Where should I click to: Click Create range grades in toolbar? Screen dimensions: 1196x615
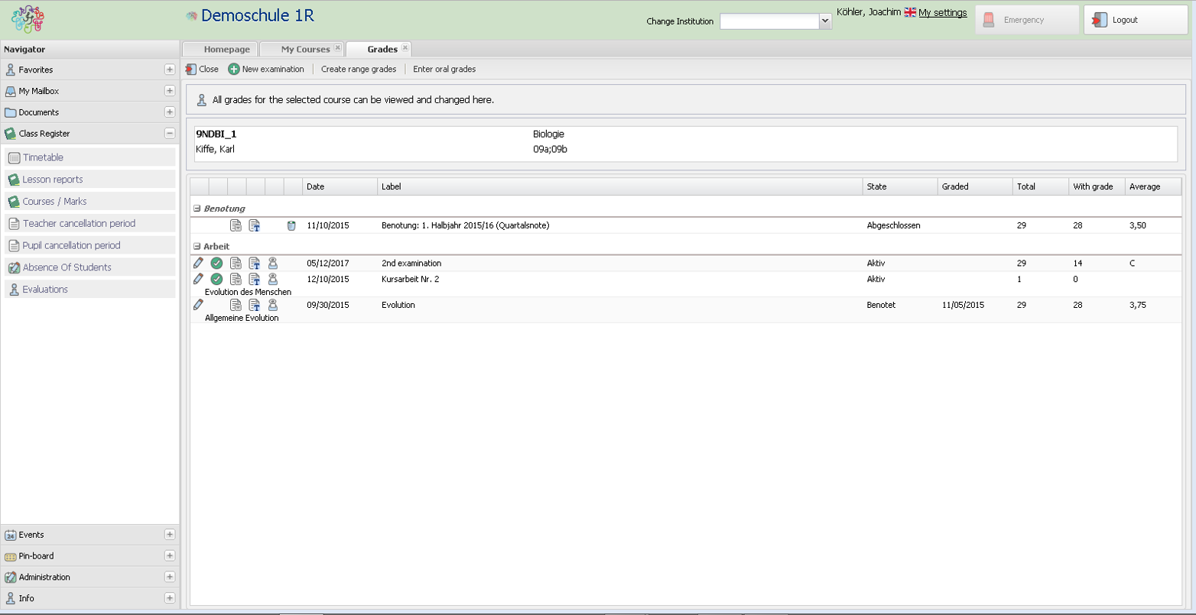point(359,70)
